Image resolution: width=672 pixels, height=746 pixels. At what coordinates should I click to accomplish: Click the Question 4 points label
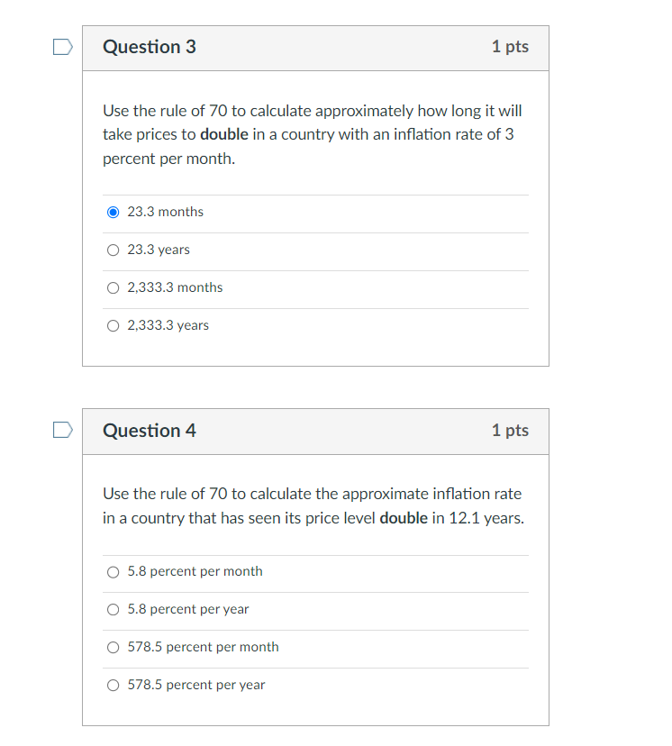(x=510, y=430)
